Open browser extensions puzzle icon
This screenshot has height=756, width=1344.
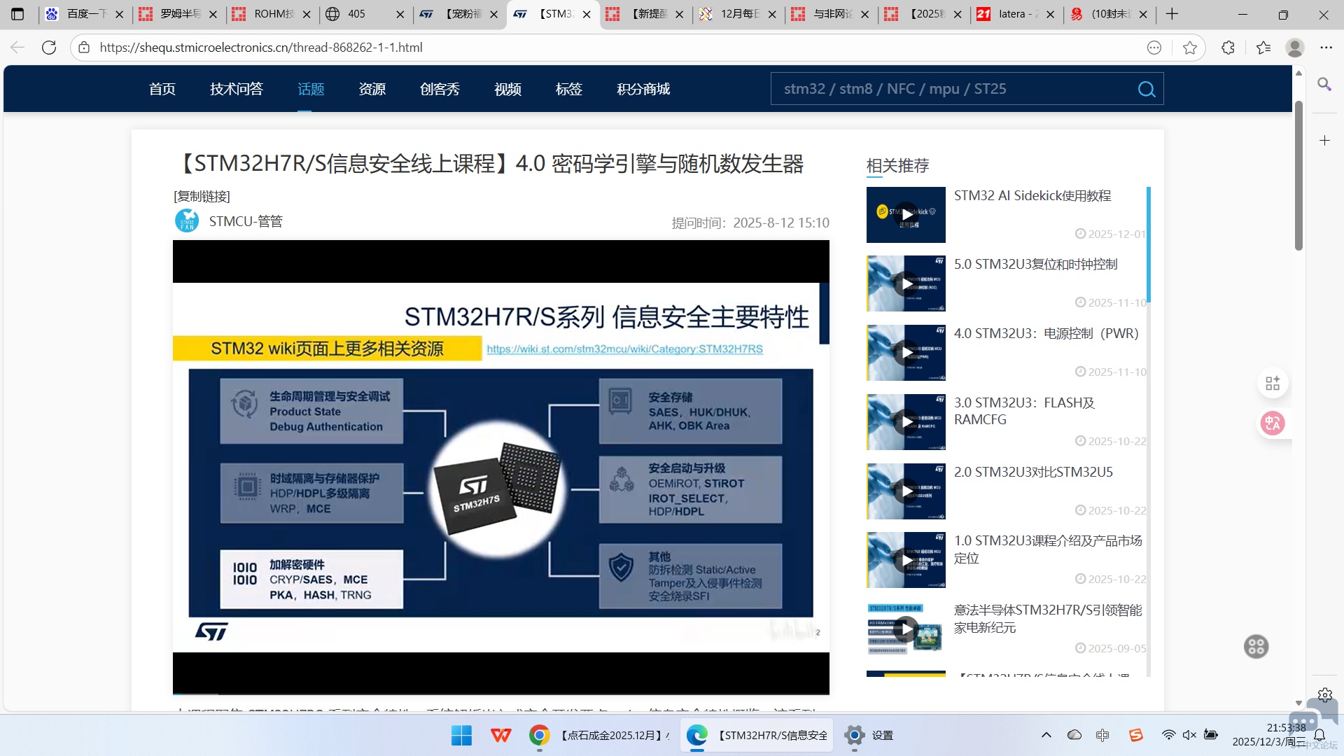coord(1228,48)
